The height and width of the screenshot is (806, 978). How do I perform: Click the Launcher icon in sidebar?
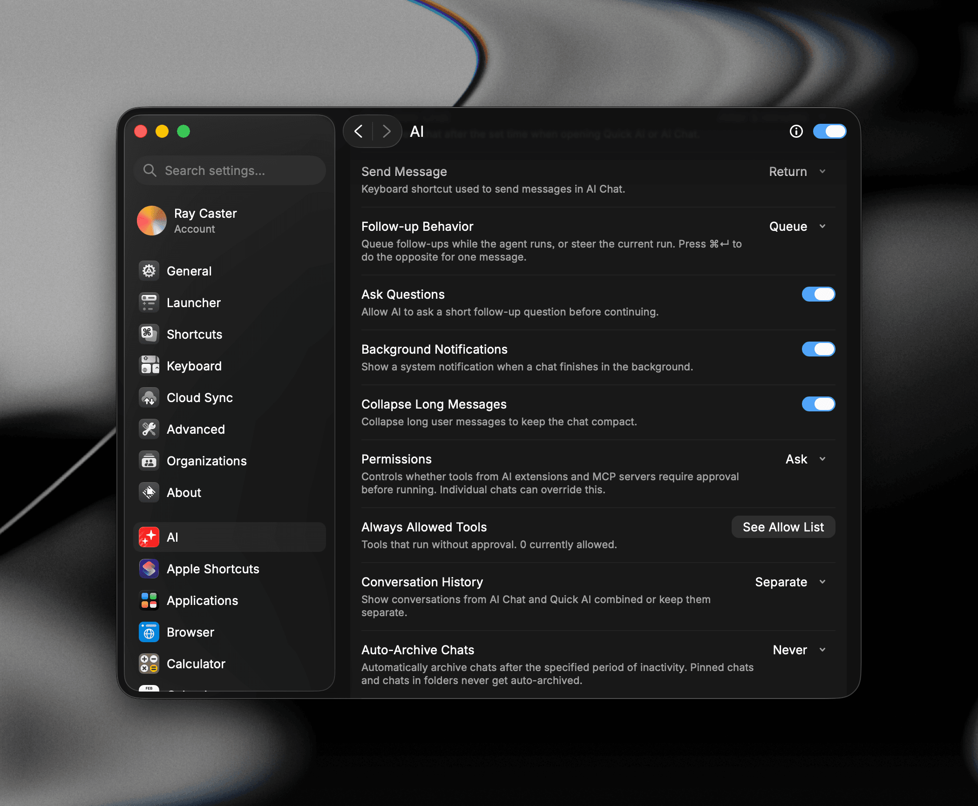149,302
